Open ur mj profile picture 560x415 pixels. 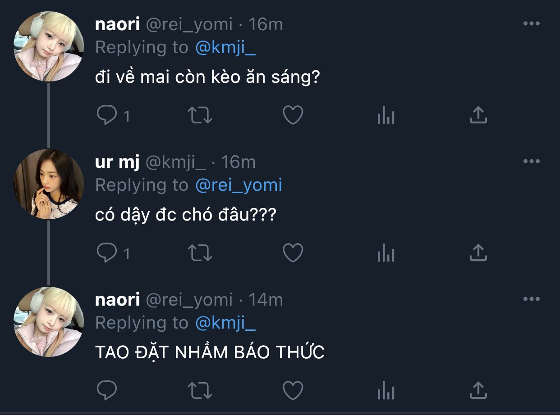click(x=49, y=184)
